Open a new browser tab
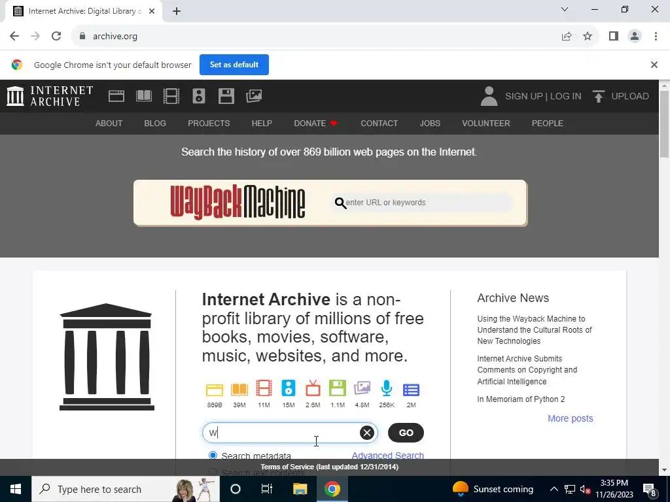This screenshot has height=502, width=670. (177, 12)
